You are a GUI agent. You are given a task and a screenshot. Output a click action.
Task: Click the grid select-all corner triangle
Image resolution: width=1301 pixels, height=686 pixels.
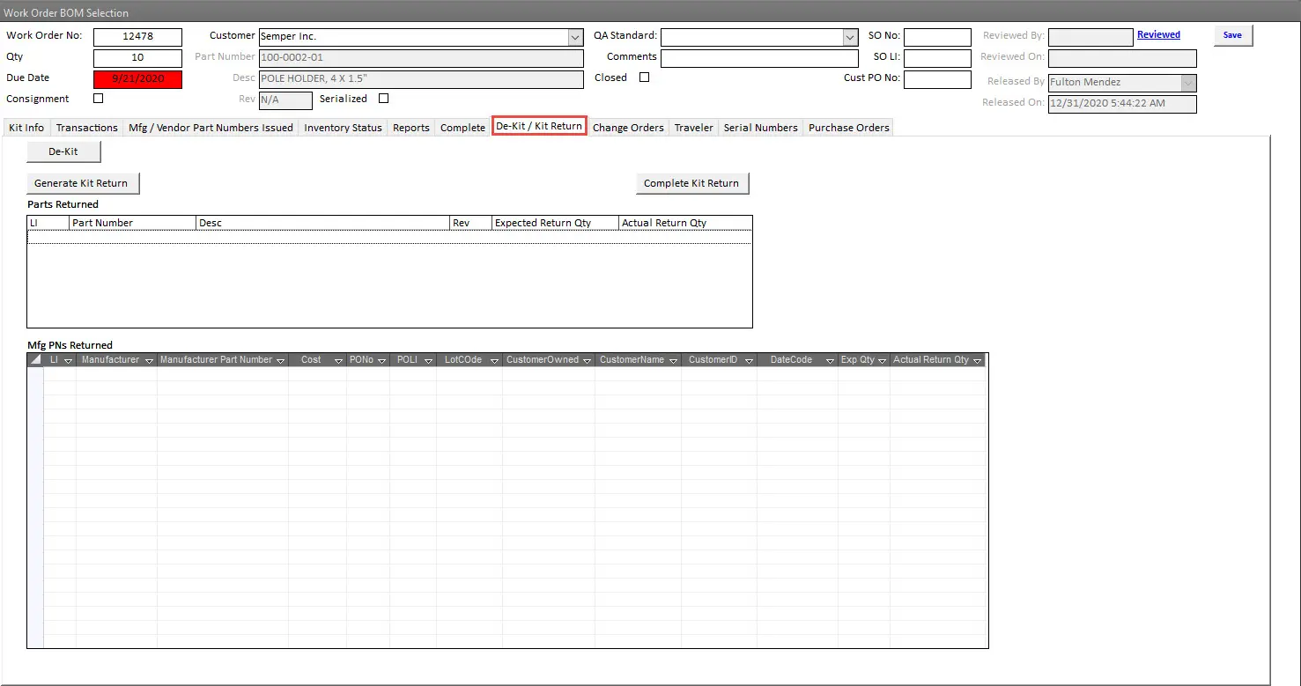coord(35,360)
